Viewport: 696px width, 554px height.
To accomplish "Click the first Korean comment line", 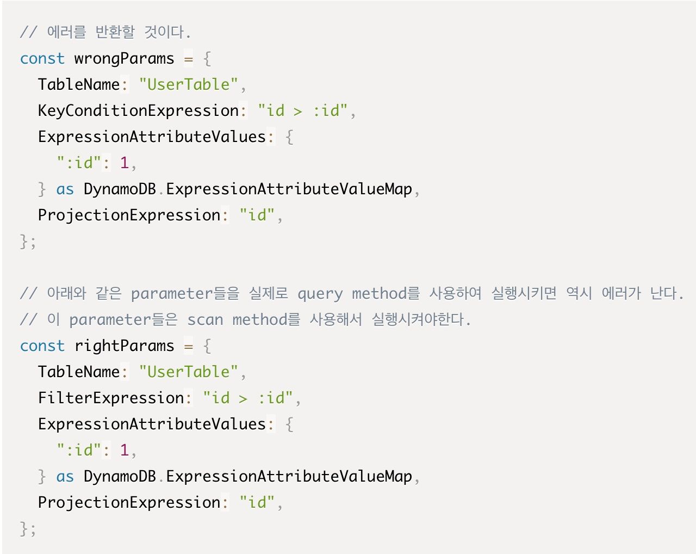I will click(x=105, y=32).
